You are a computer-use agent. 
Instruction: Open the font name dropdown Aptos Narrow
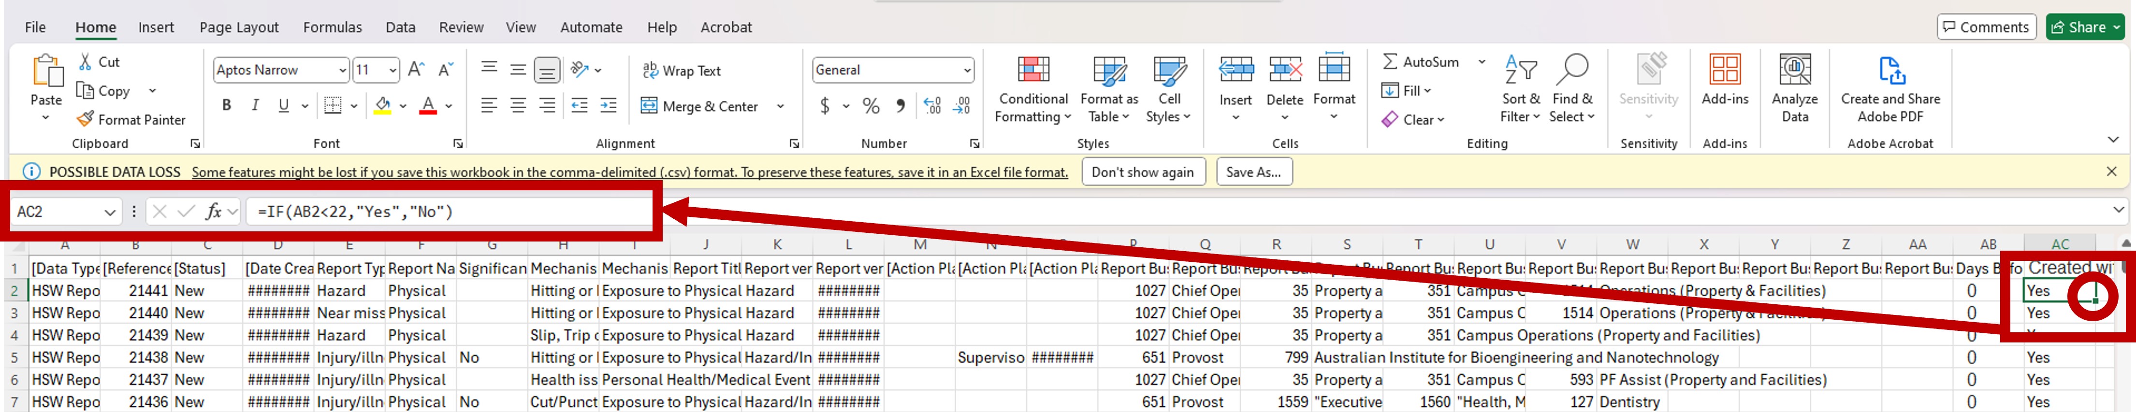point(342,71)
